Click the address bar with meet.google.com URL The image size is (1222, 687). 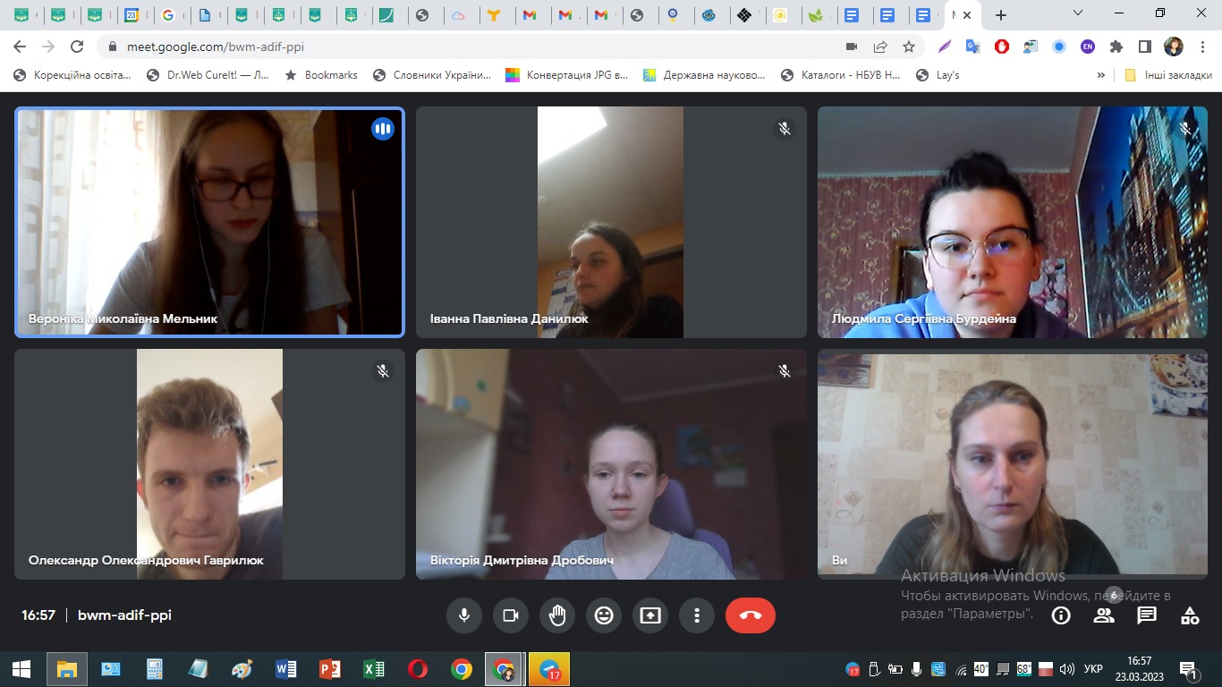(x=447, y=47)
